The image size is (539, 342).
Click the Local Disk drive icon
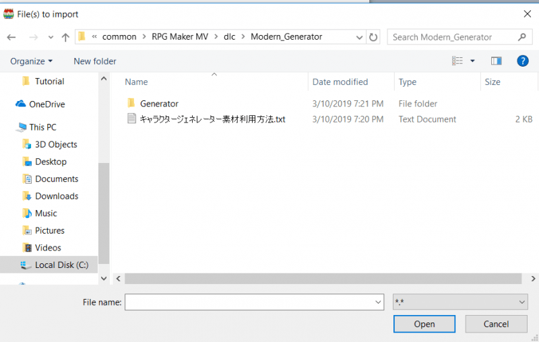26,265
